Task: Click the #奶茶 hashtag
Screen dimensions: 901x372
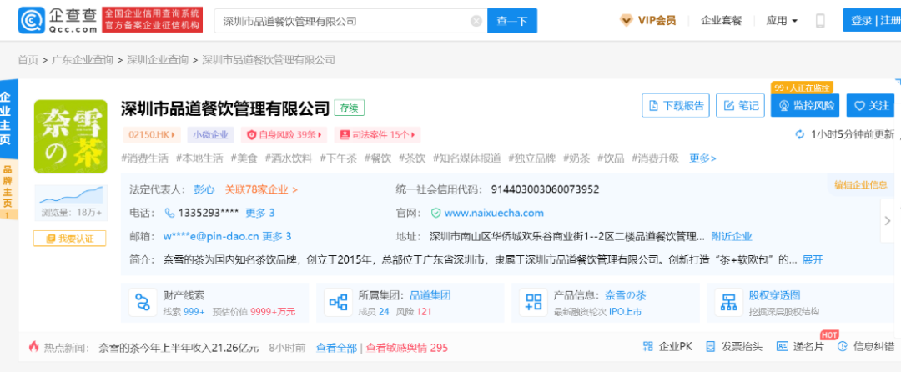Action: [576, 158]
